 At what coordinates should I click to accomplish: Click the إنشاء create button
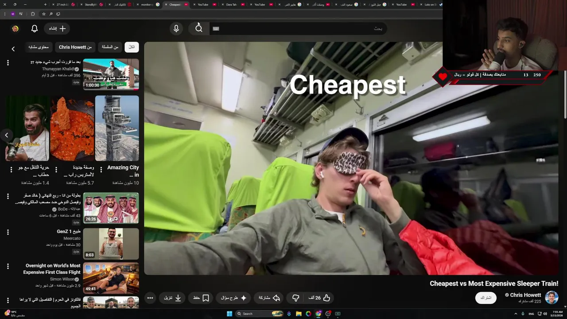click(x=57, y=28)
